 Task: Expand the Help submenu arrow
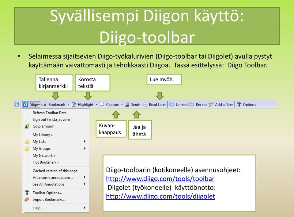pyautogui.click(x=85, y=208)
